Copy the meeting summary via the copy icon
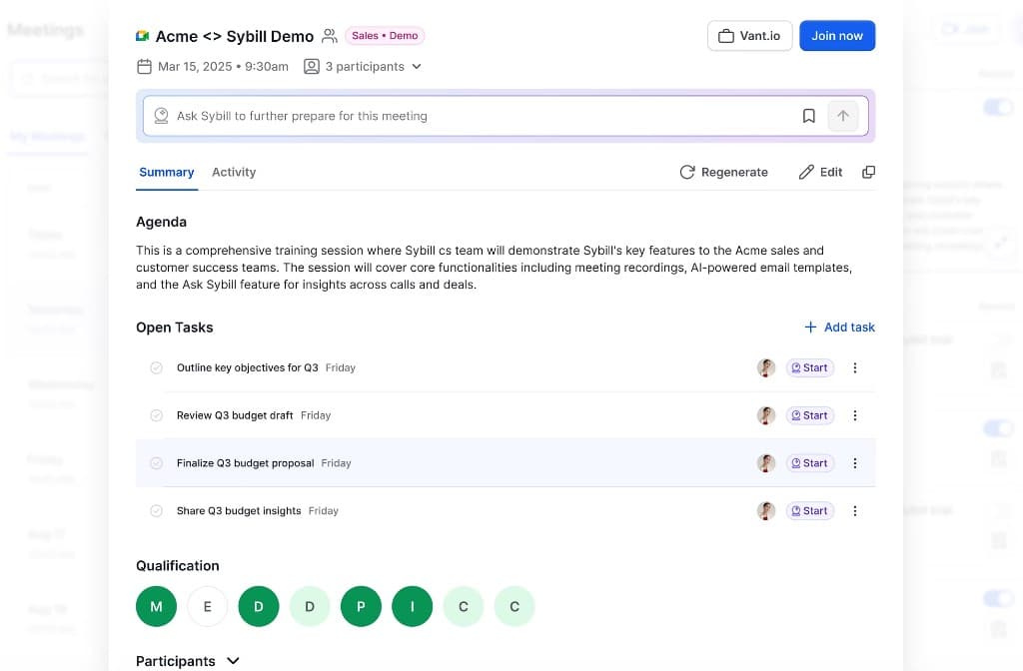 pos(868,171)
